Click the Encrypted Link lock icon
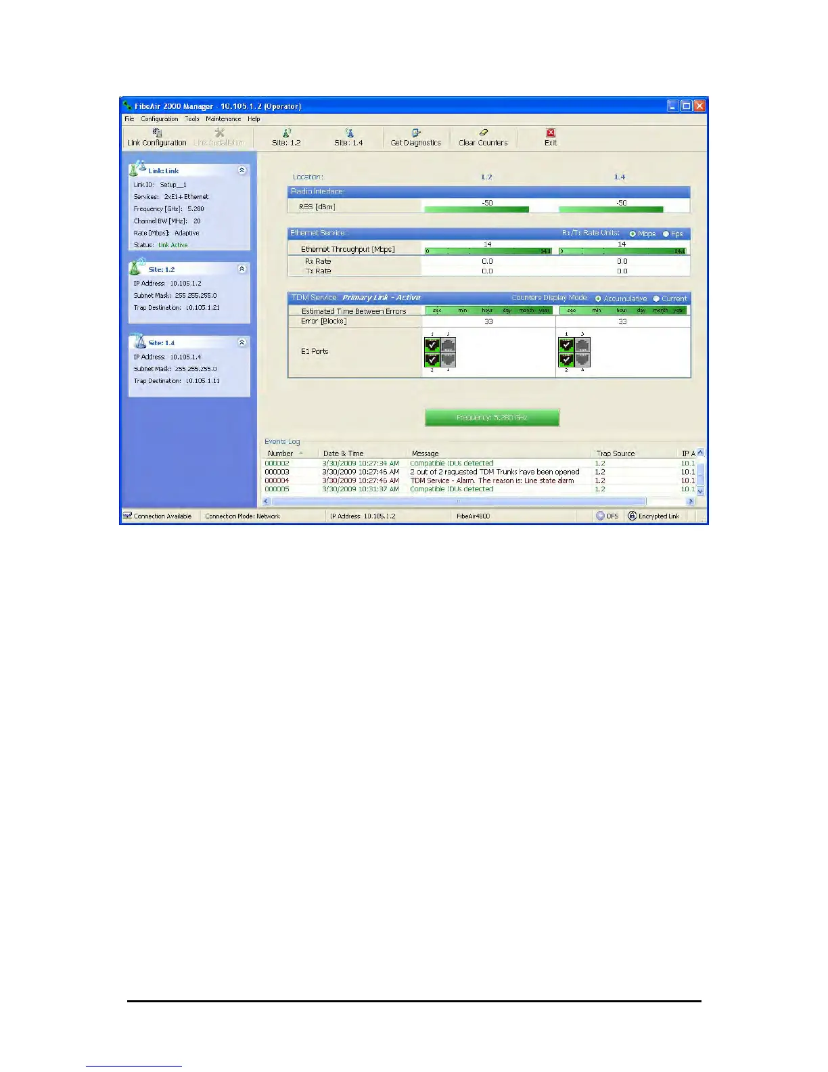The height and width of the screenshot is (1072, 828). point(632,516)
